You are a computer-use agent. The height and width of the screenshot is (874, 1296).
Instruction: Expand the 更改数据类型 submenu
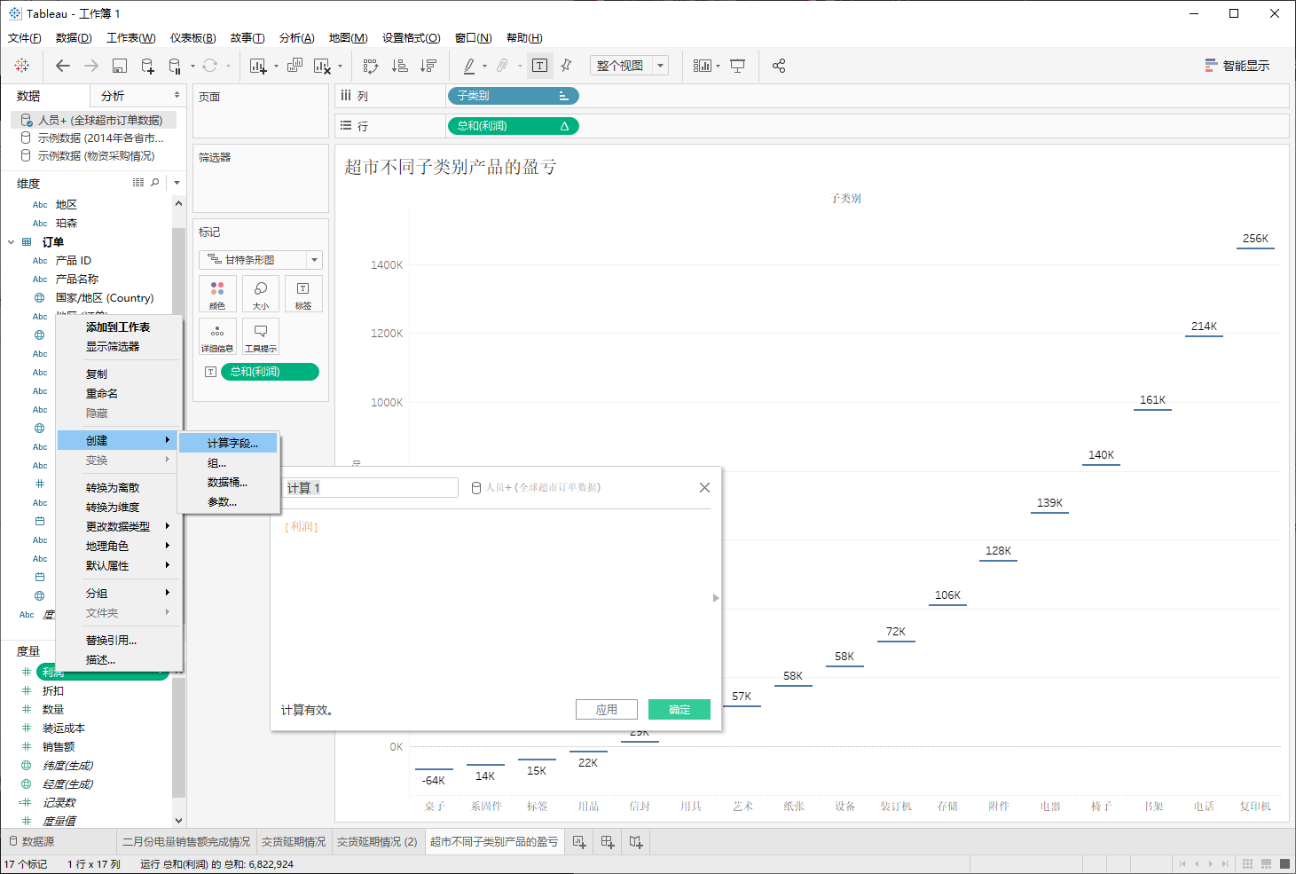118,527
